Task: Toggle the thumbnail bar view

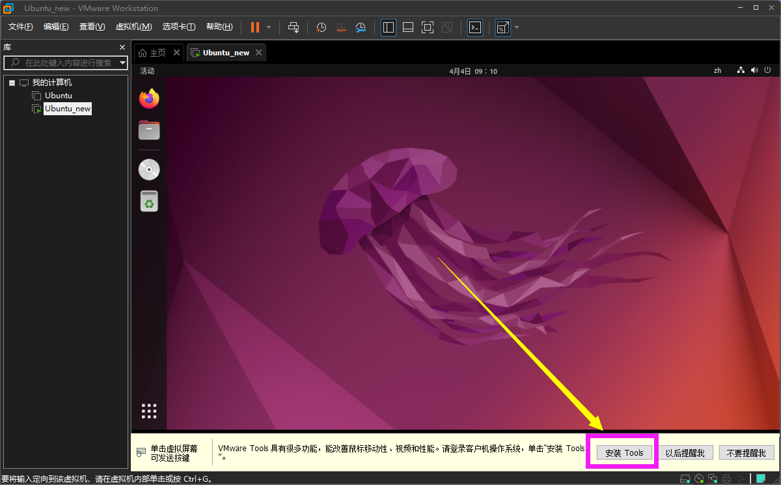Action: tap(408, 27)
